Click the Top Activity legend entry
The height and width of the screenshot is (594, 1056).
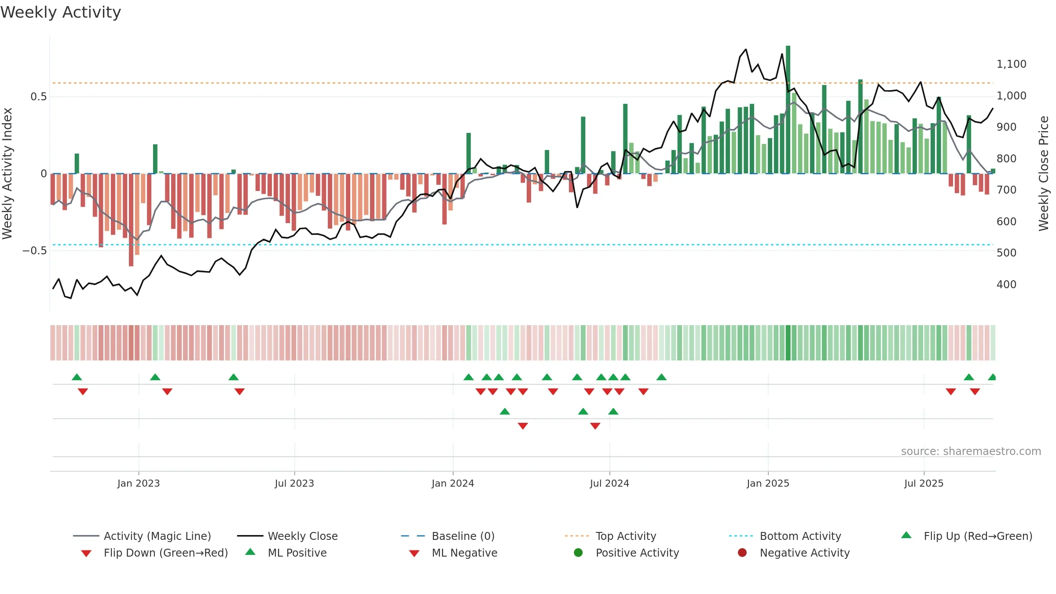click(x=611, y=536)
